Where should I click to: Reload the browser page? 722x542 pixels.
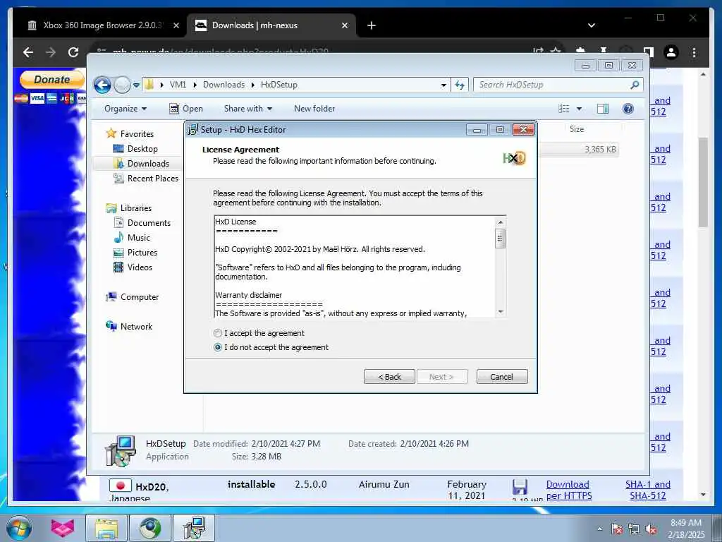[73, 52]
